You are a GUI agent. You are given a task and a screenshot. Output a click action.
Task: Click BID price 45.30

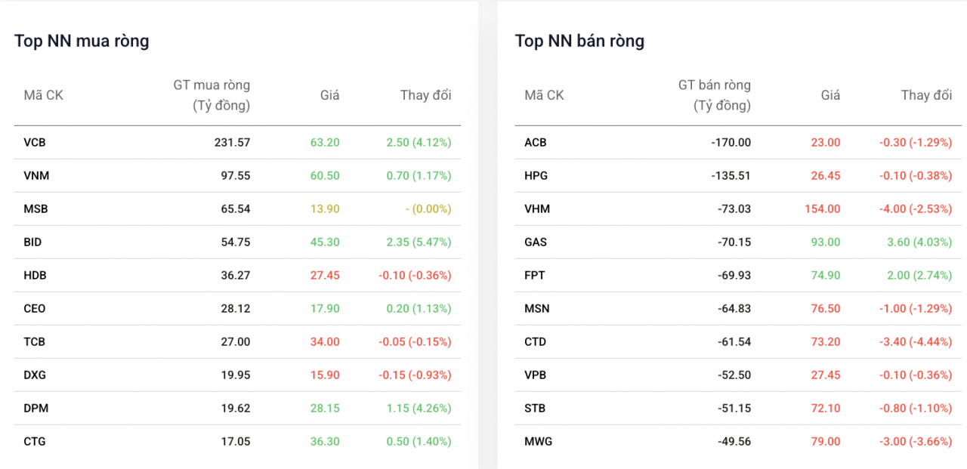[x=325, y=242]
